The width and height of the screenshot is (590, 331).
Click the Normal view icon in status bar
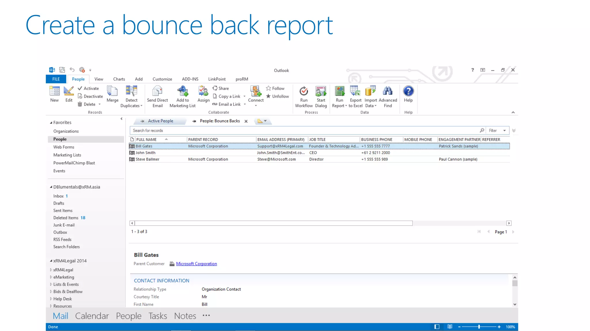(x=437, y=327)
